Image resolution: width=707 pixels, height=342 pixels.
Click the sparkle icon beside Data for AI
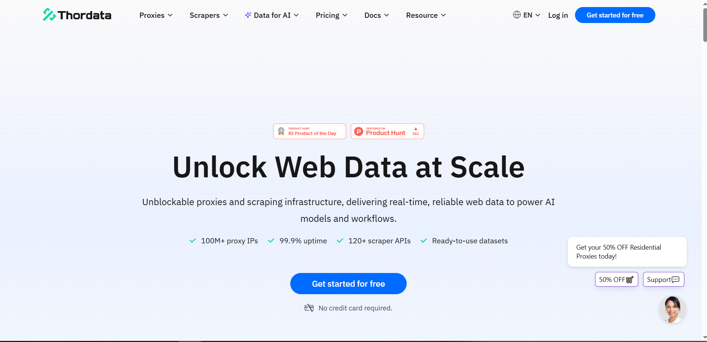click(248, 15)
